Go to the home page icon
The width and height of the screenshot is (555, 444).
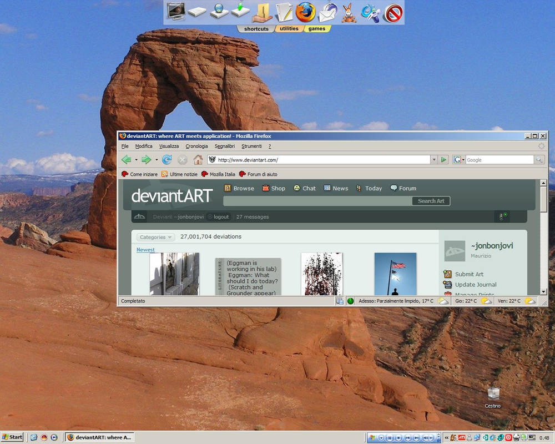(x=198, y=160)
